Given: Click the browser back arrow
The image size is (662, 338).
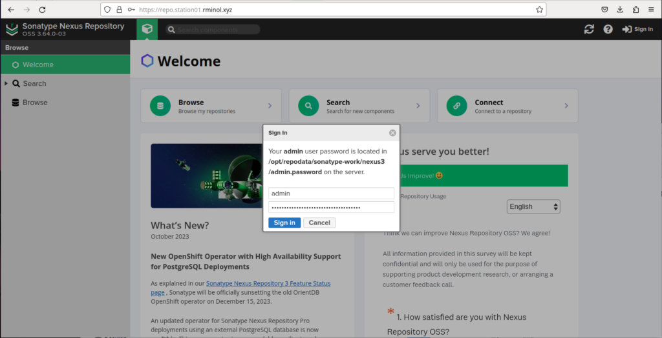Looking at the screenshot, I should pos(12,10).
